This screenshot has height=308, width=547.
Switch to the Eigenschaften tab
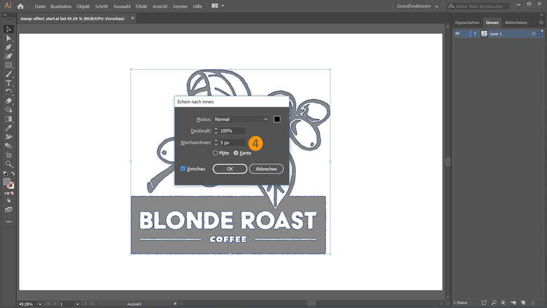467,23
